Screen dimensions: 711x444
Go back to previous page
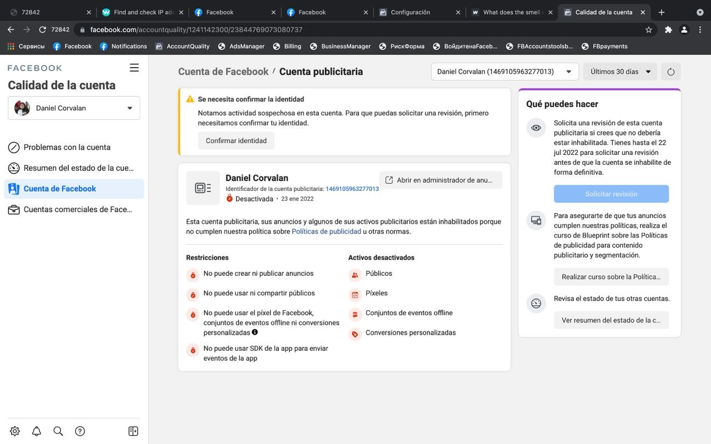pyautogui.click(x=11, y=29)
